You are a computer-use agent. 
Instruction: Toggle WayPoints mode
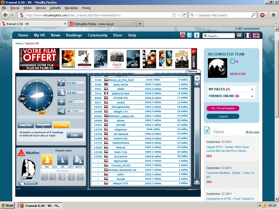tap(44, 125)
